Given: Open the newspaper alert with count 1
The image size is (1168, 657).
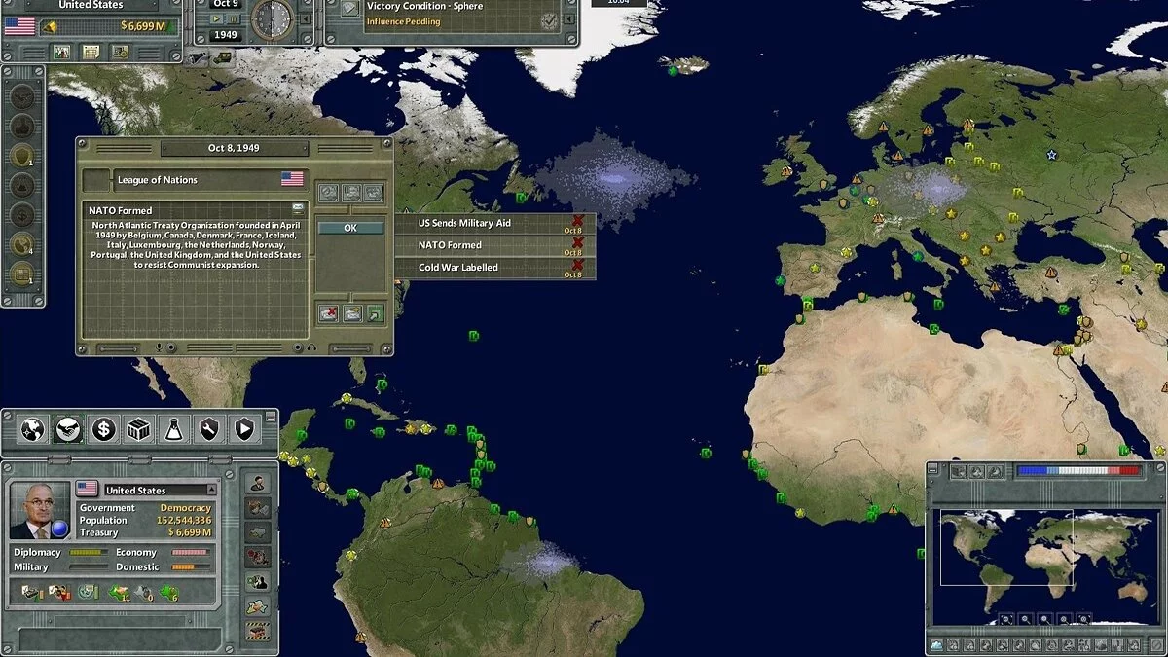Looking at the screenshot, I should (21, 272).
